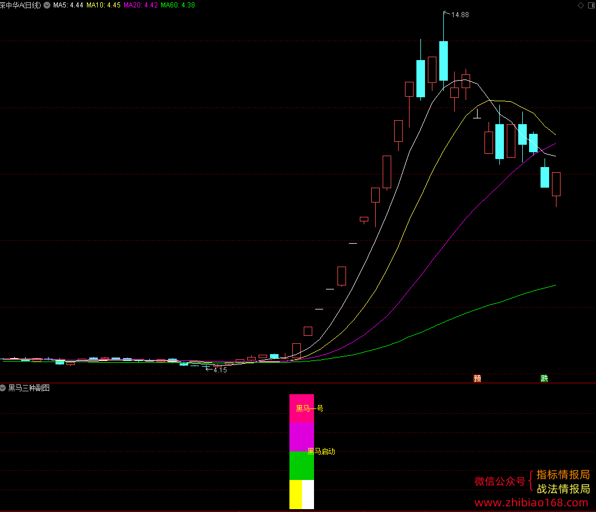
Task: Click the 黑马一号 signal label
Action: point(309,408)
